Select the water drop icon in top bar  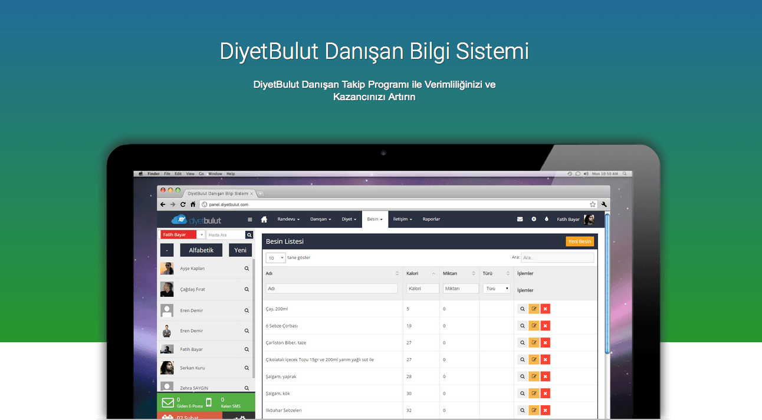[x=548, y=219]
